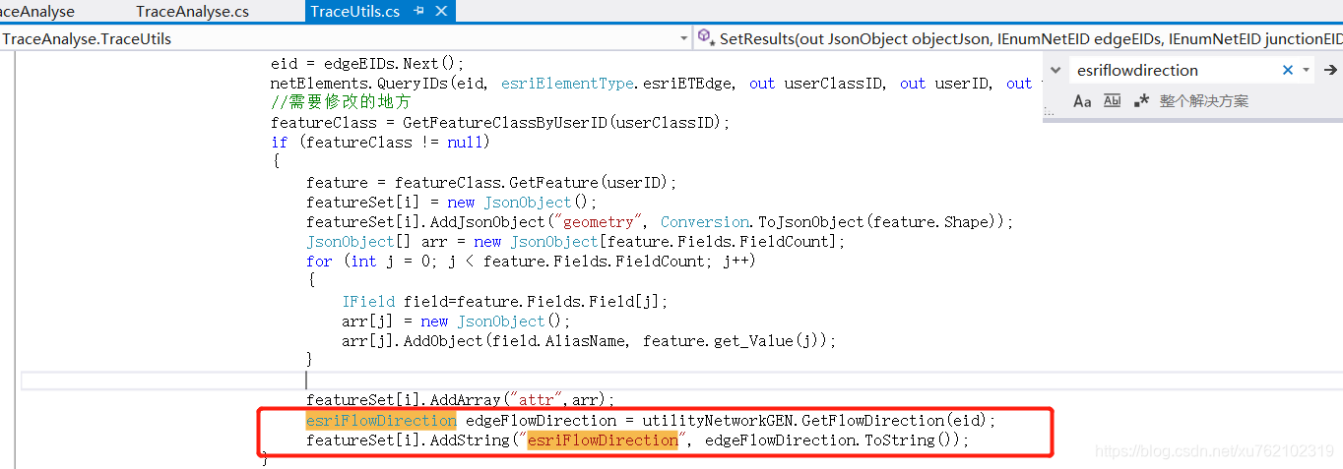Viewport: 1343px width, 469px height.
Task: Click the if (featureClass != null) line
Action: pos(379,143)
